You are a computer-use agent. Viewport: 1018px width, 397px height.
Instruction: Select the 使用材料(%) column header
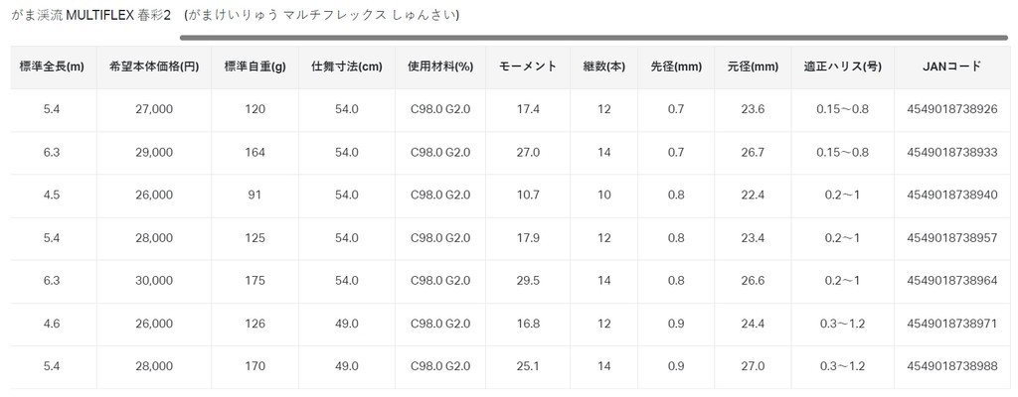[440, 67]
